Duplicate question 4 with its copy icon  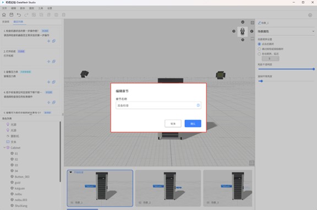[x=54, y=103]
